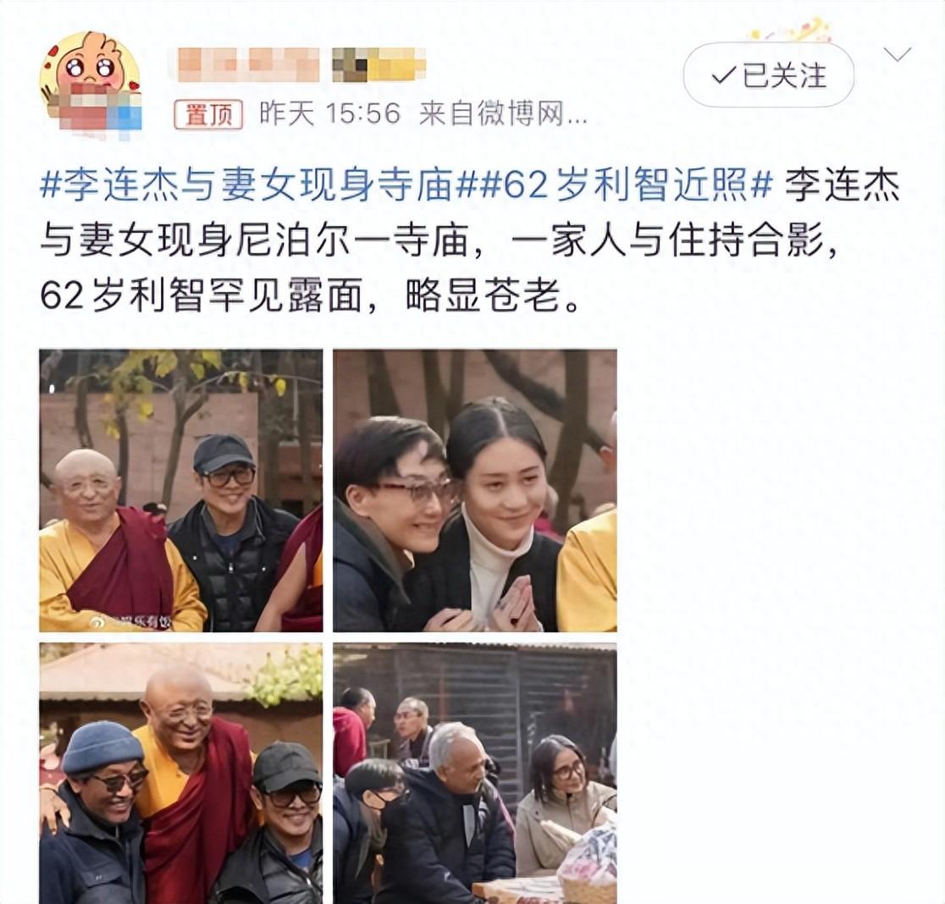Expand the post options chevron
This screenshot has width=945, height=904.
(898, 55)
